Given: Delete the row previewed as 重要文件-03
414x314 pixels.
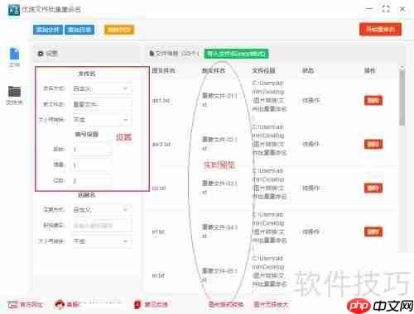Looking at the screenshot, I should click(373, 188).
